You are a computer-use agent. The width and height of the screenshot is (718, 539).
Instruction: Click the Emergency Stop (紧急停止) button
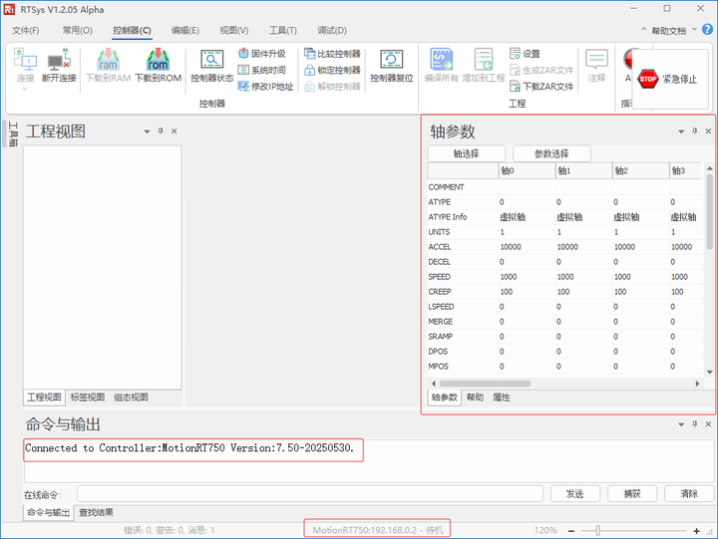click(668, 79)
